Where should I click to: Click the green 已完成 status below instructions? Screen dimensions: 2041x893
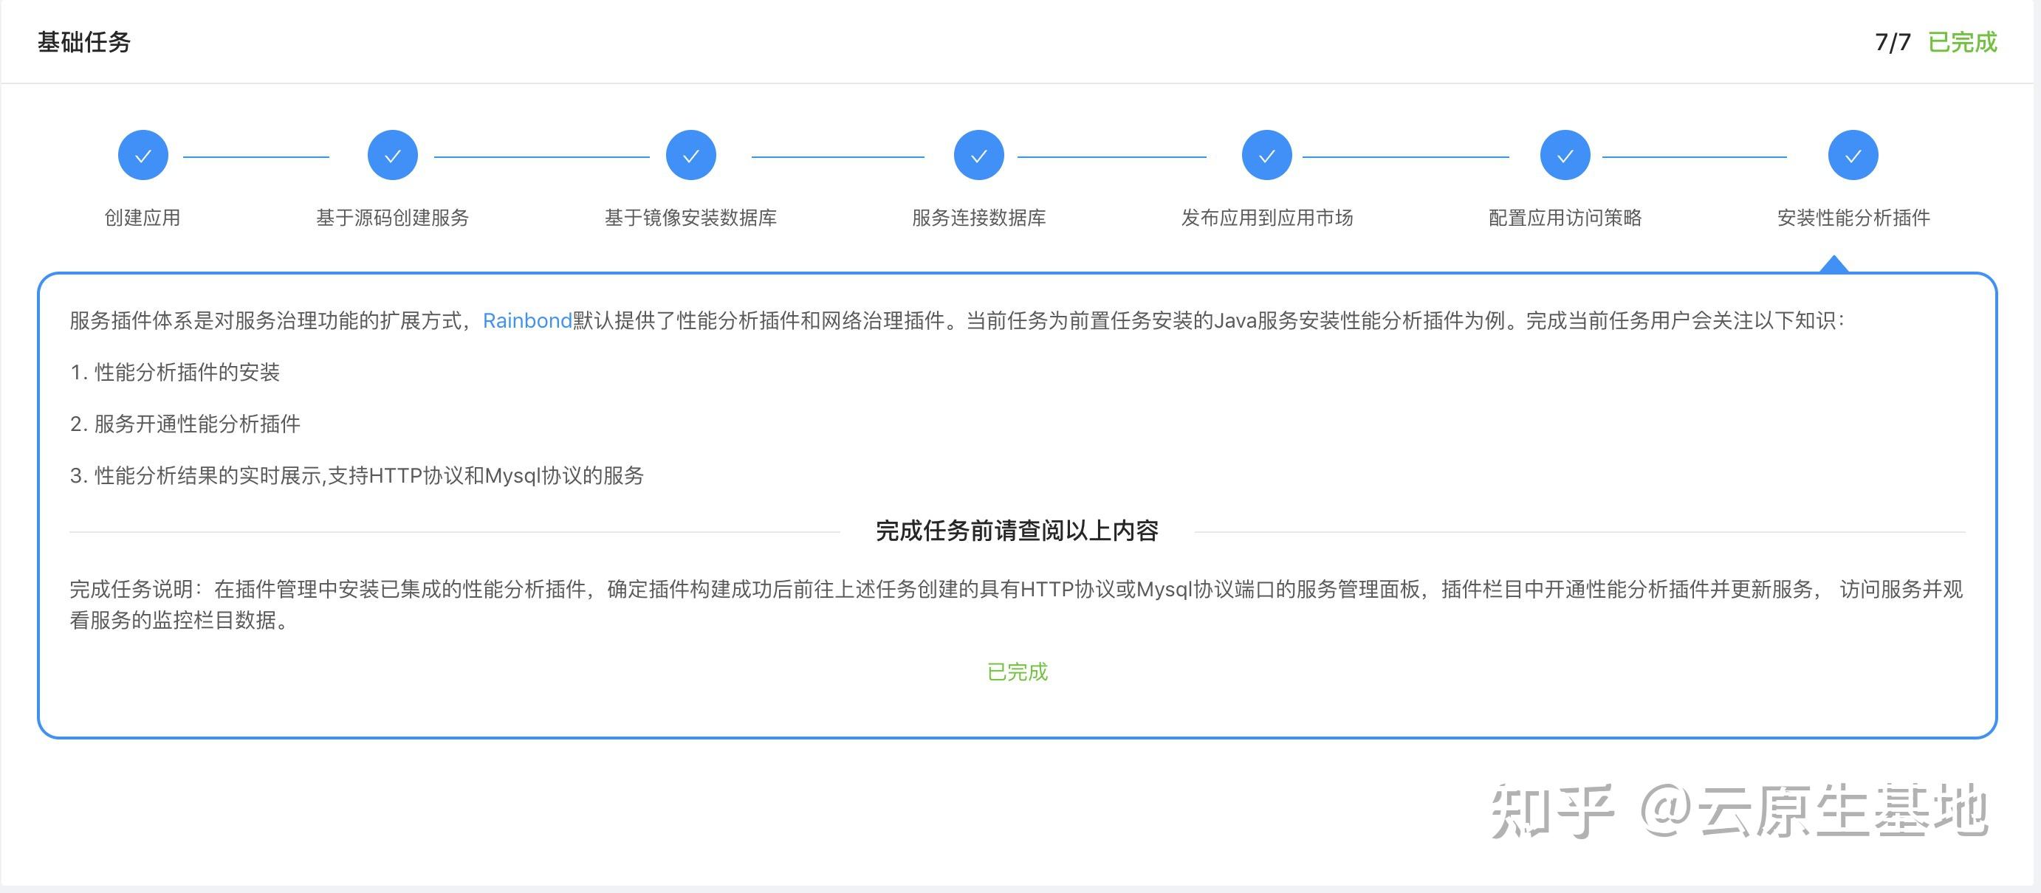(1018, 672)
